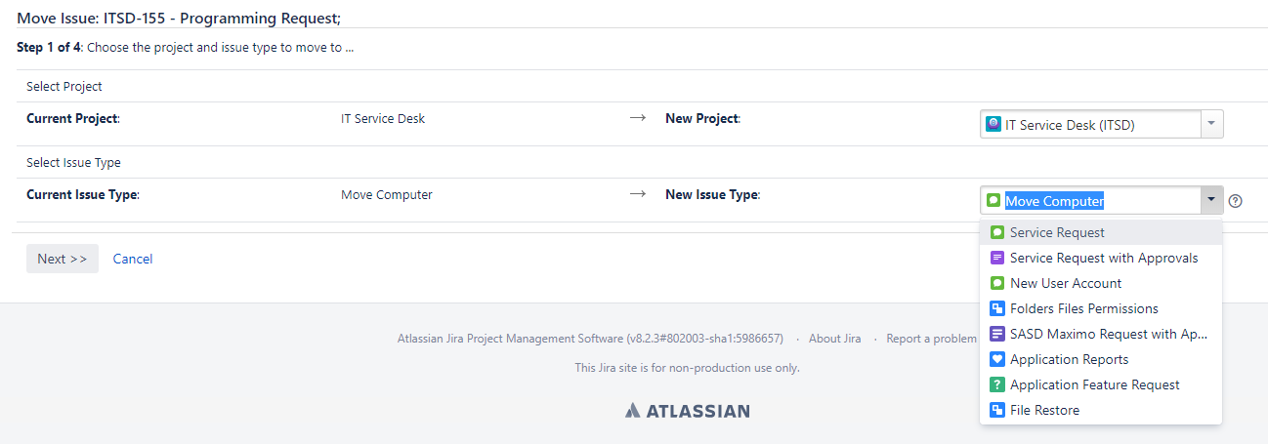Select Application Feature Request option
The width and height of the screenshot is (1268, 444).
pyautogui.click(x=1101, y=384)
